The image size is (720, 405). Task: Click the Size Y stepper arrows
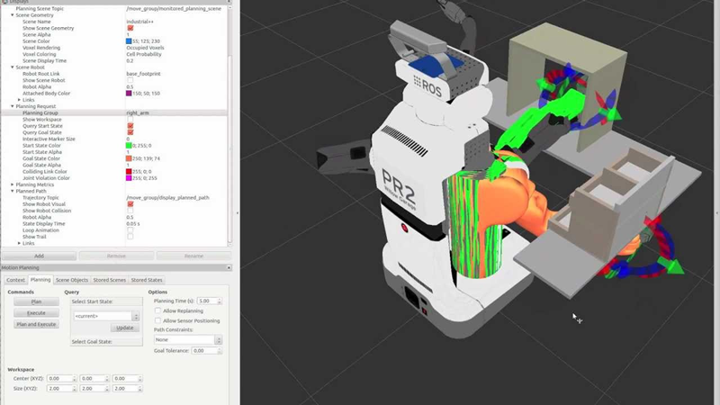pos(107,389)
